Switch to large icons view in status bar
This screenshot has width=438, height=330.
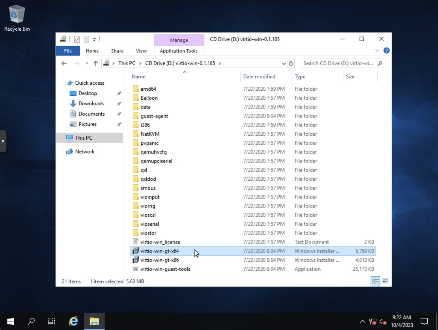tap(384, 281)
